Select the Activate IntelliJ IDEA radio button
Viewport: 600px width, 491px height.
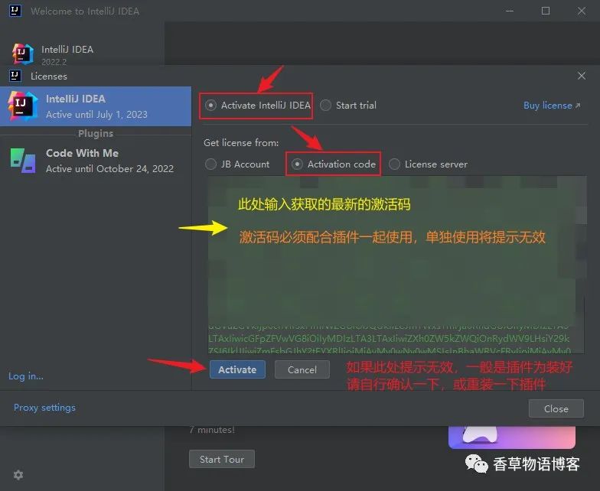[211, 106]
